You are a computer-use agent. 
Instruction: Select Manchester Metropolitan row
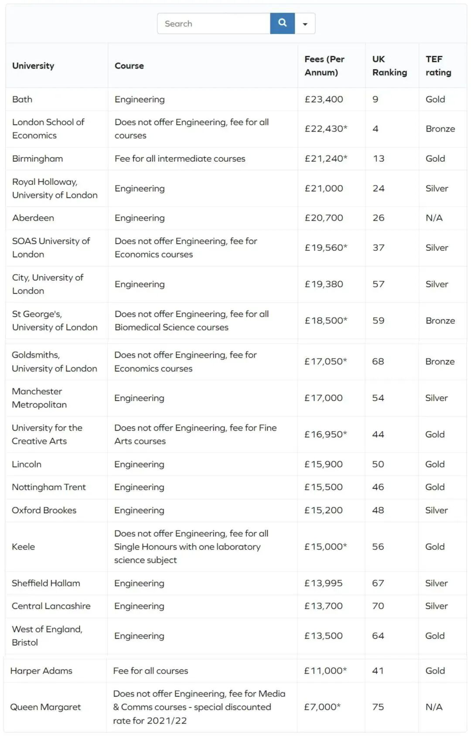236,398
